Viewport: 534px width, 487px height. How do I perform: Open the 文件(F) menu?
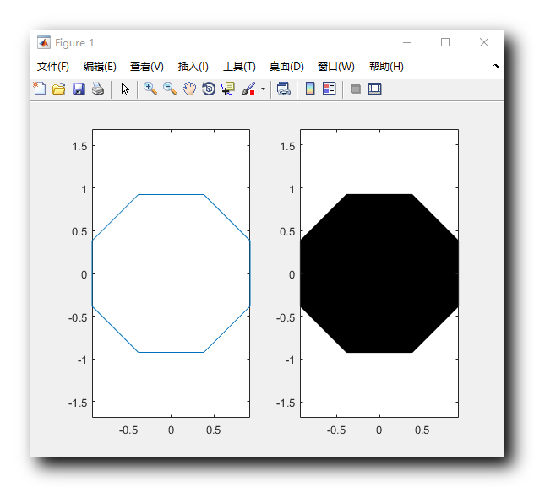(x=52, y=67)
